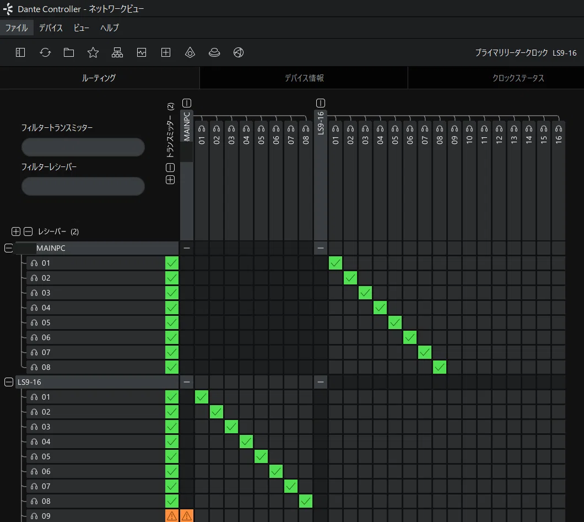Click LS9-16 transmitter channel 16 header
Image resolution: width=584 pixels, height=522 pixels.
click(559, 181)
